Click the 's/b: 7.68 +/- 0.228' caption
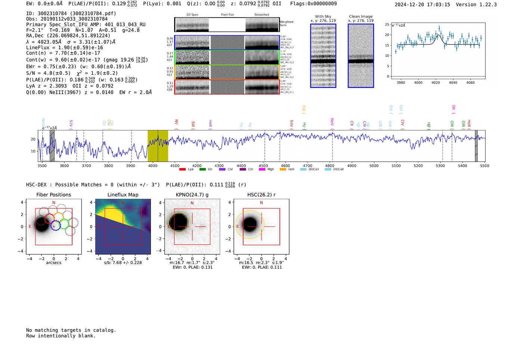The image size is (523, 356). pyautogui.click(x=123, y=263)
